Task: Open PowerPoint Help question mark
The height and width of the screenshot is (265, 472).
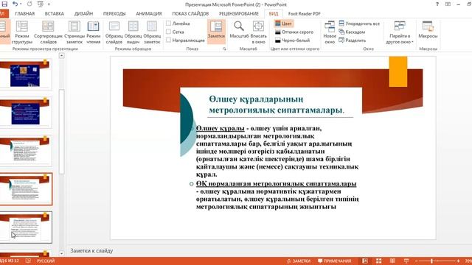Action: (x=437, y=4)
